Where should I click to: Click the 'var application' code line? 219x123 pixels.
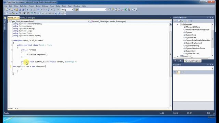tap(29, 66)
